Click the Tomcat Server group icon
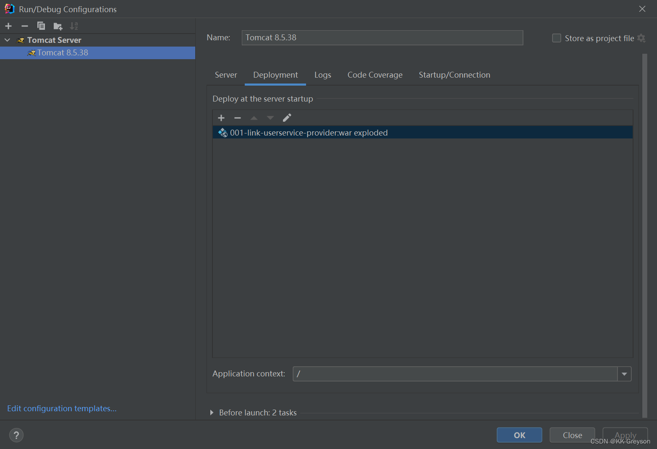The width and height of the screenshot is (657, 449). point(21,40)
